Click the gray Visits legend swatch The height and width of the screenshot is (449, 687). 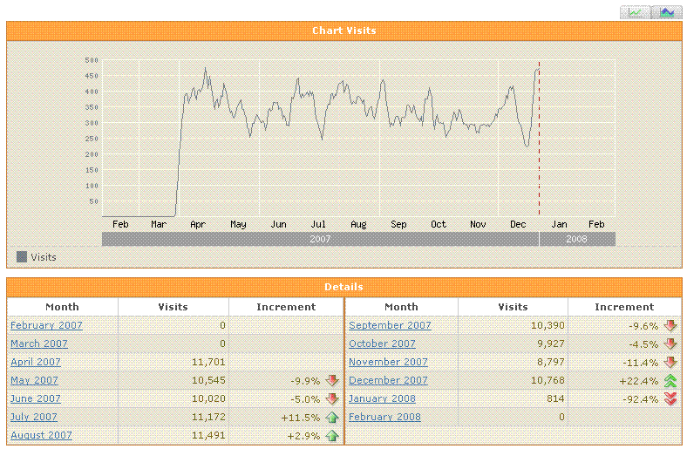click(x=22, y=257)
